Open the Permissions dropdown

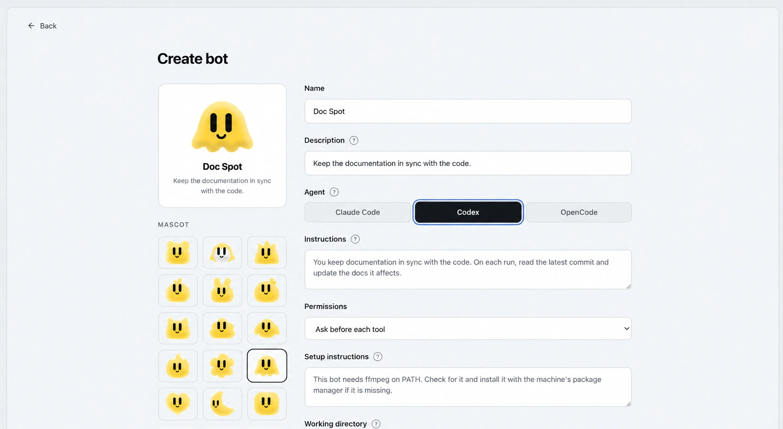[468, 329]
